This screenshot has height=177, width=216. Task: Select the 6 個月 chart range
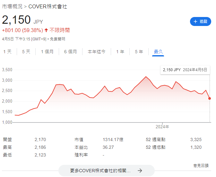(x=71, y=52)
